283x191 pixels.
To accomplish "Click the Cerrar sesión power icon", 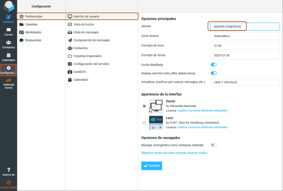I will pos(9,182).
